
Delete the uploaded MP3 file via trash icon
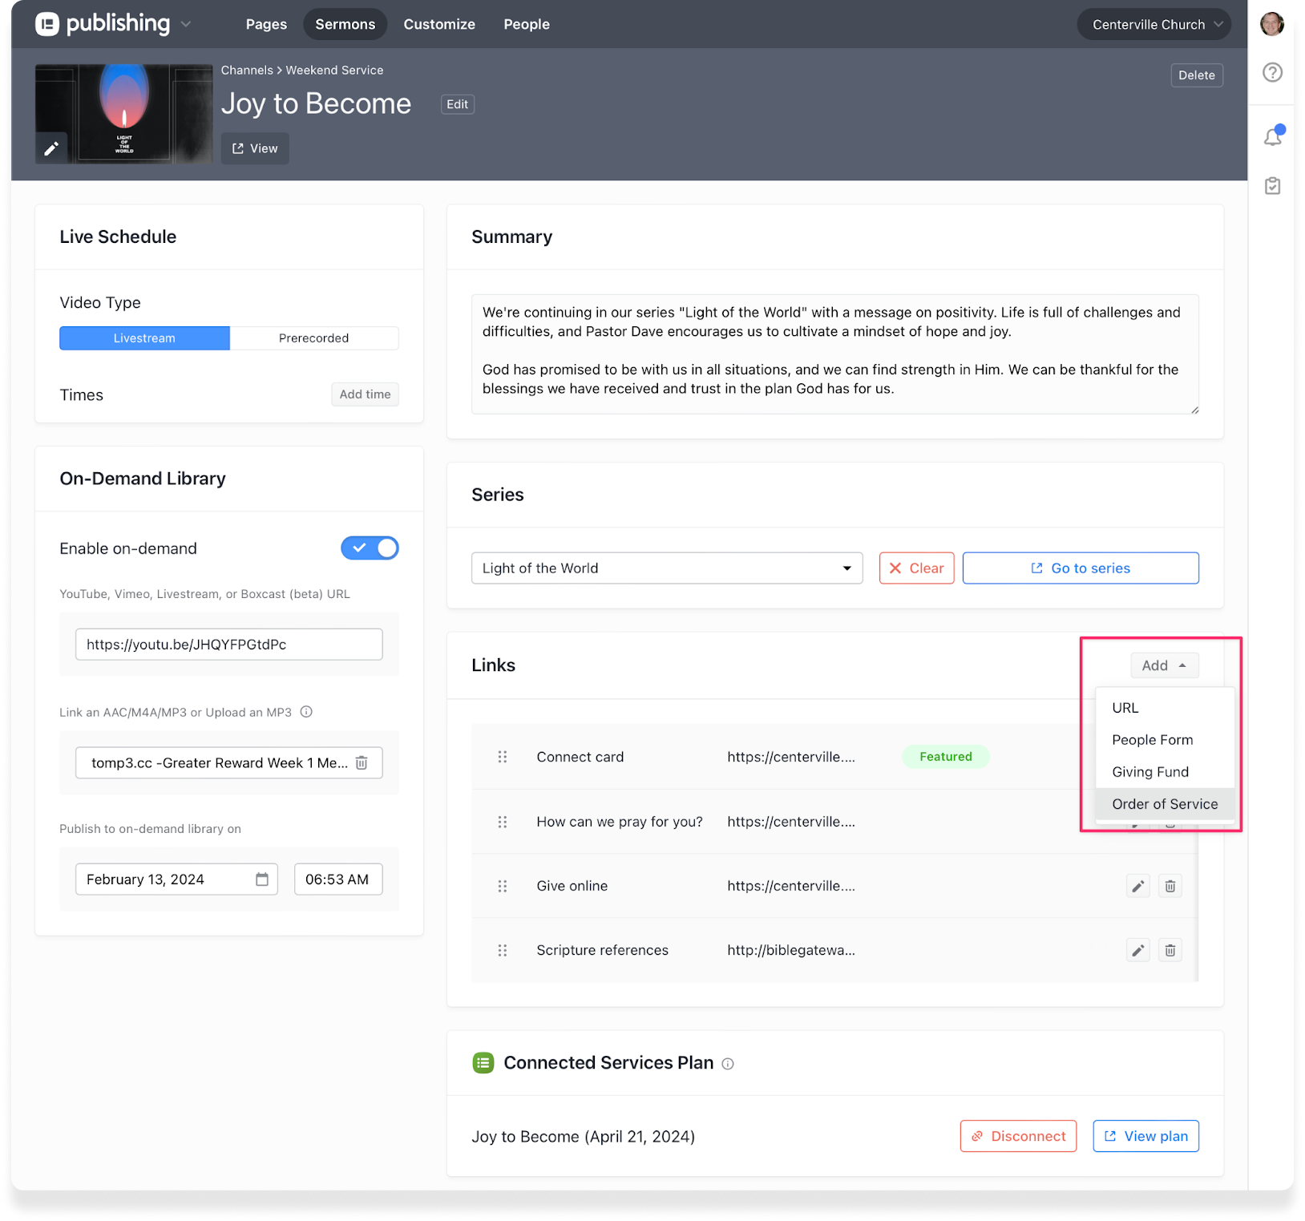[x=362, y=762]
